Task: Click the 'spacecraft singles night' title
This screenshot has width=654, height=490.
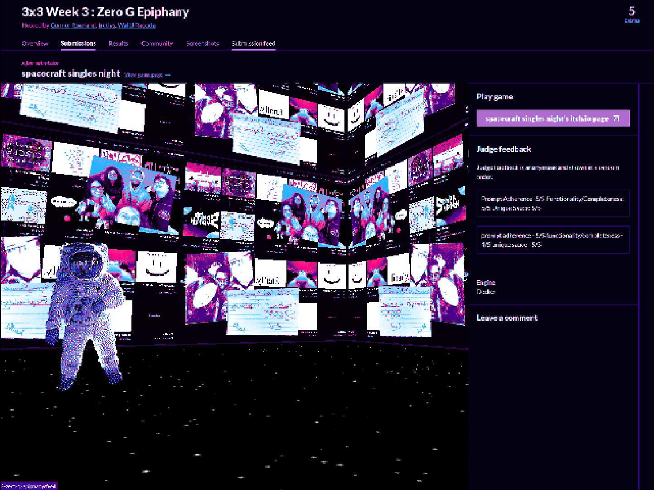Action: (71, 73)
